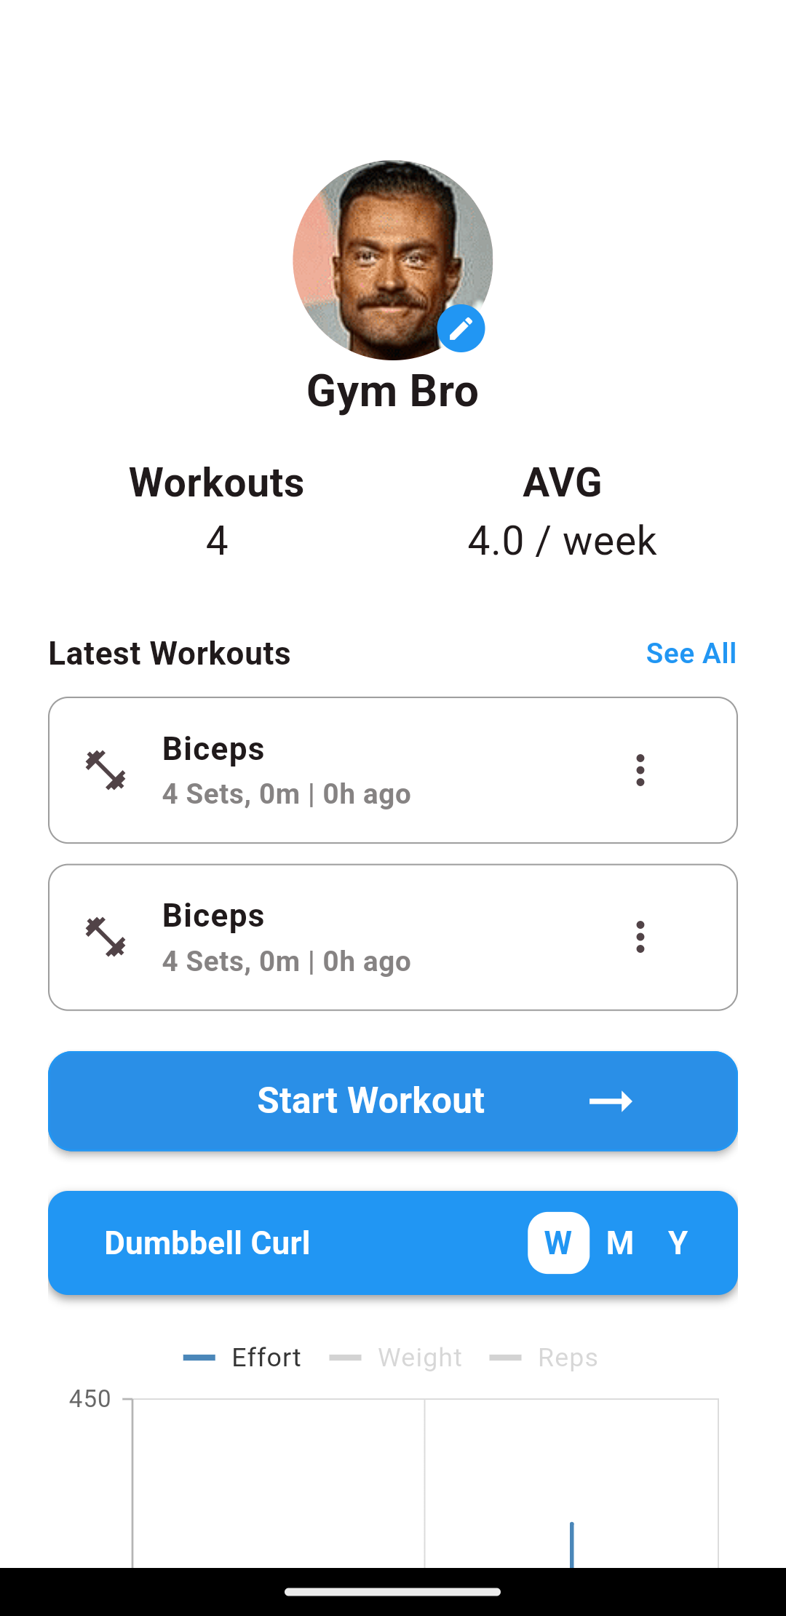Open options menu for first Biceps workout
Screen dimensions: 786x1616
[640, 770]
